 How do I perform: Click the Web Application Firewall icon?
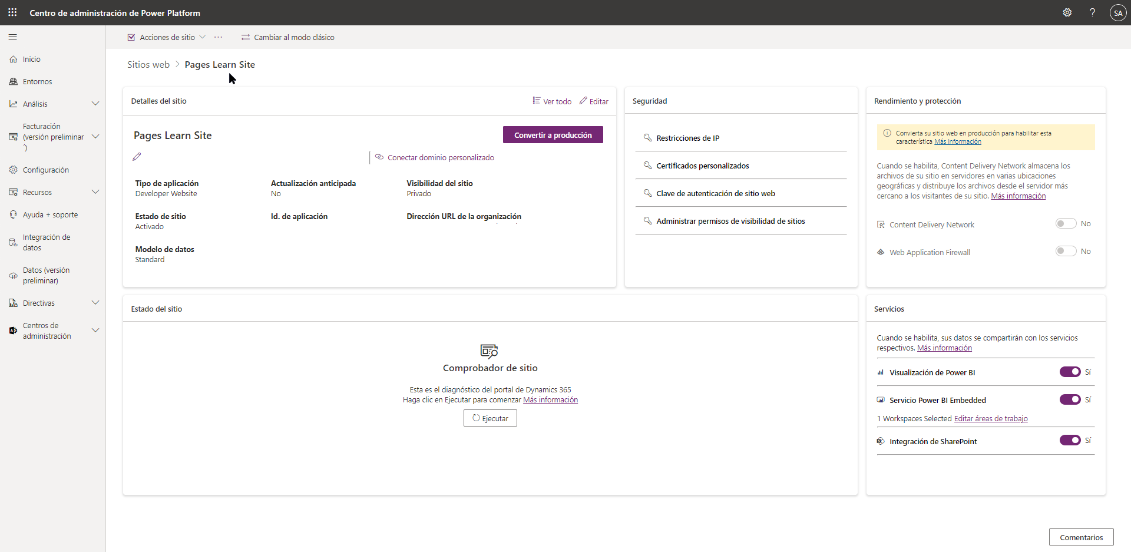click(x=881, y=252)
